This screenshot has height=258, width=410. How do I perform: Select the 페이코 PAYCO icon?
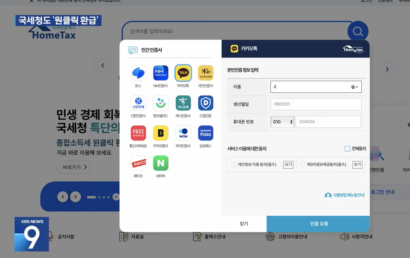(138, 163)
